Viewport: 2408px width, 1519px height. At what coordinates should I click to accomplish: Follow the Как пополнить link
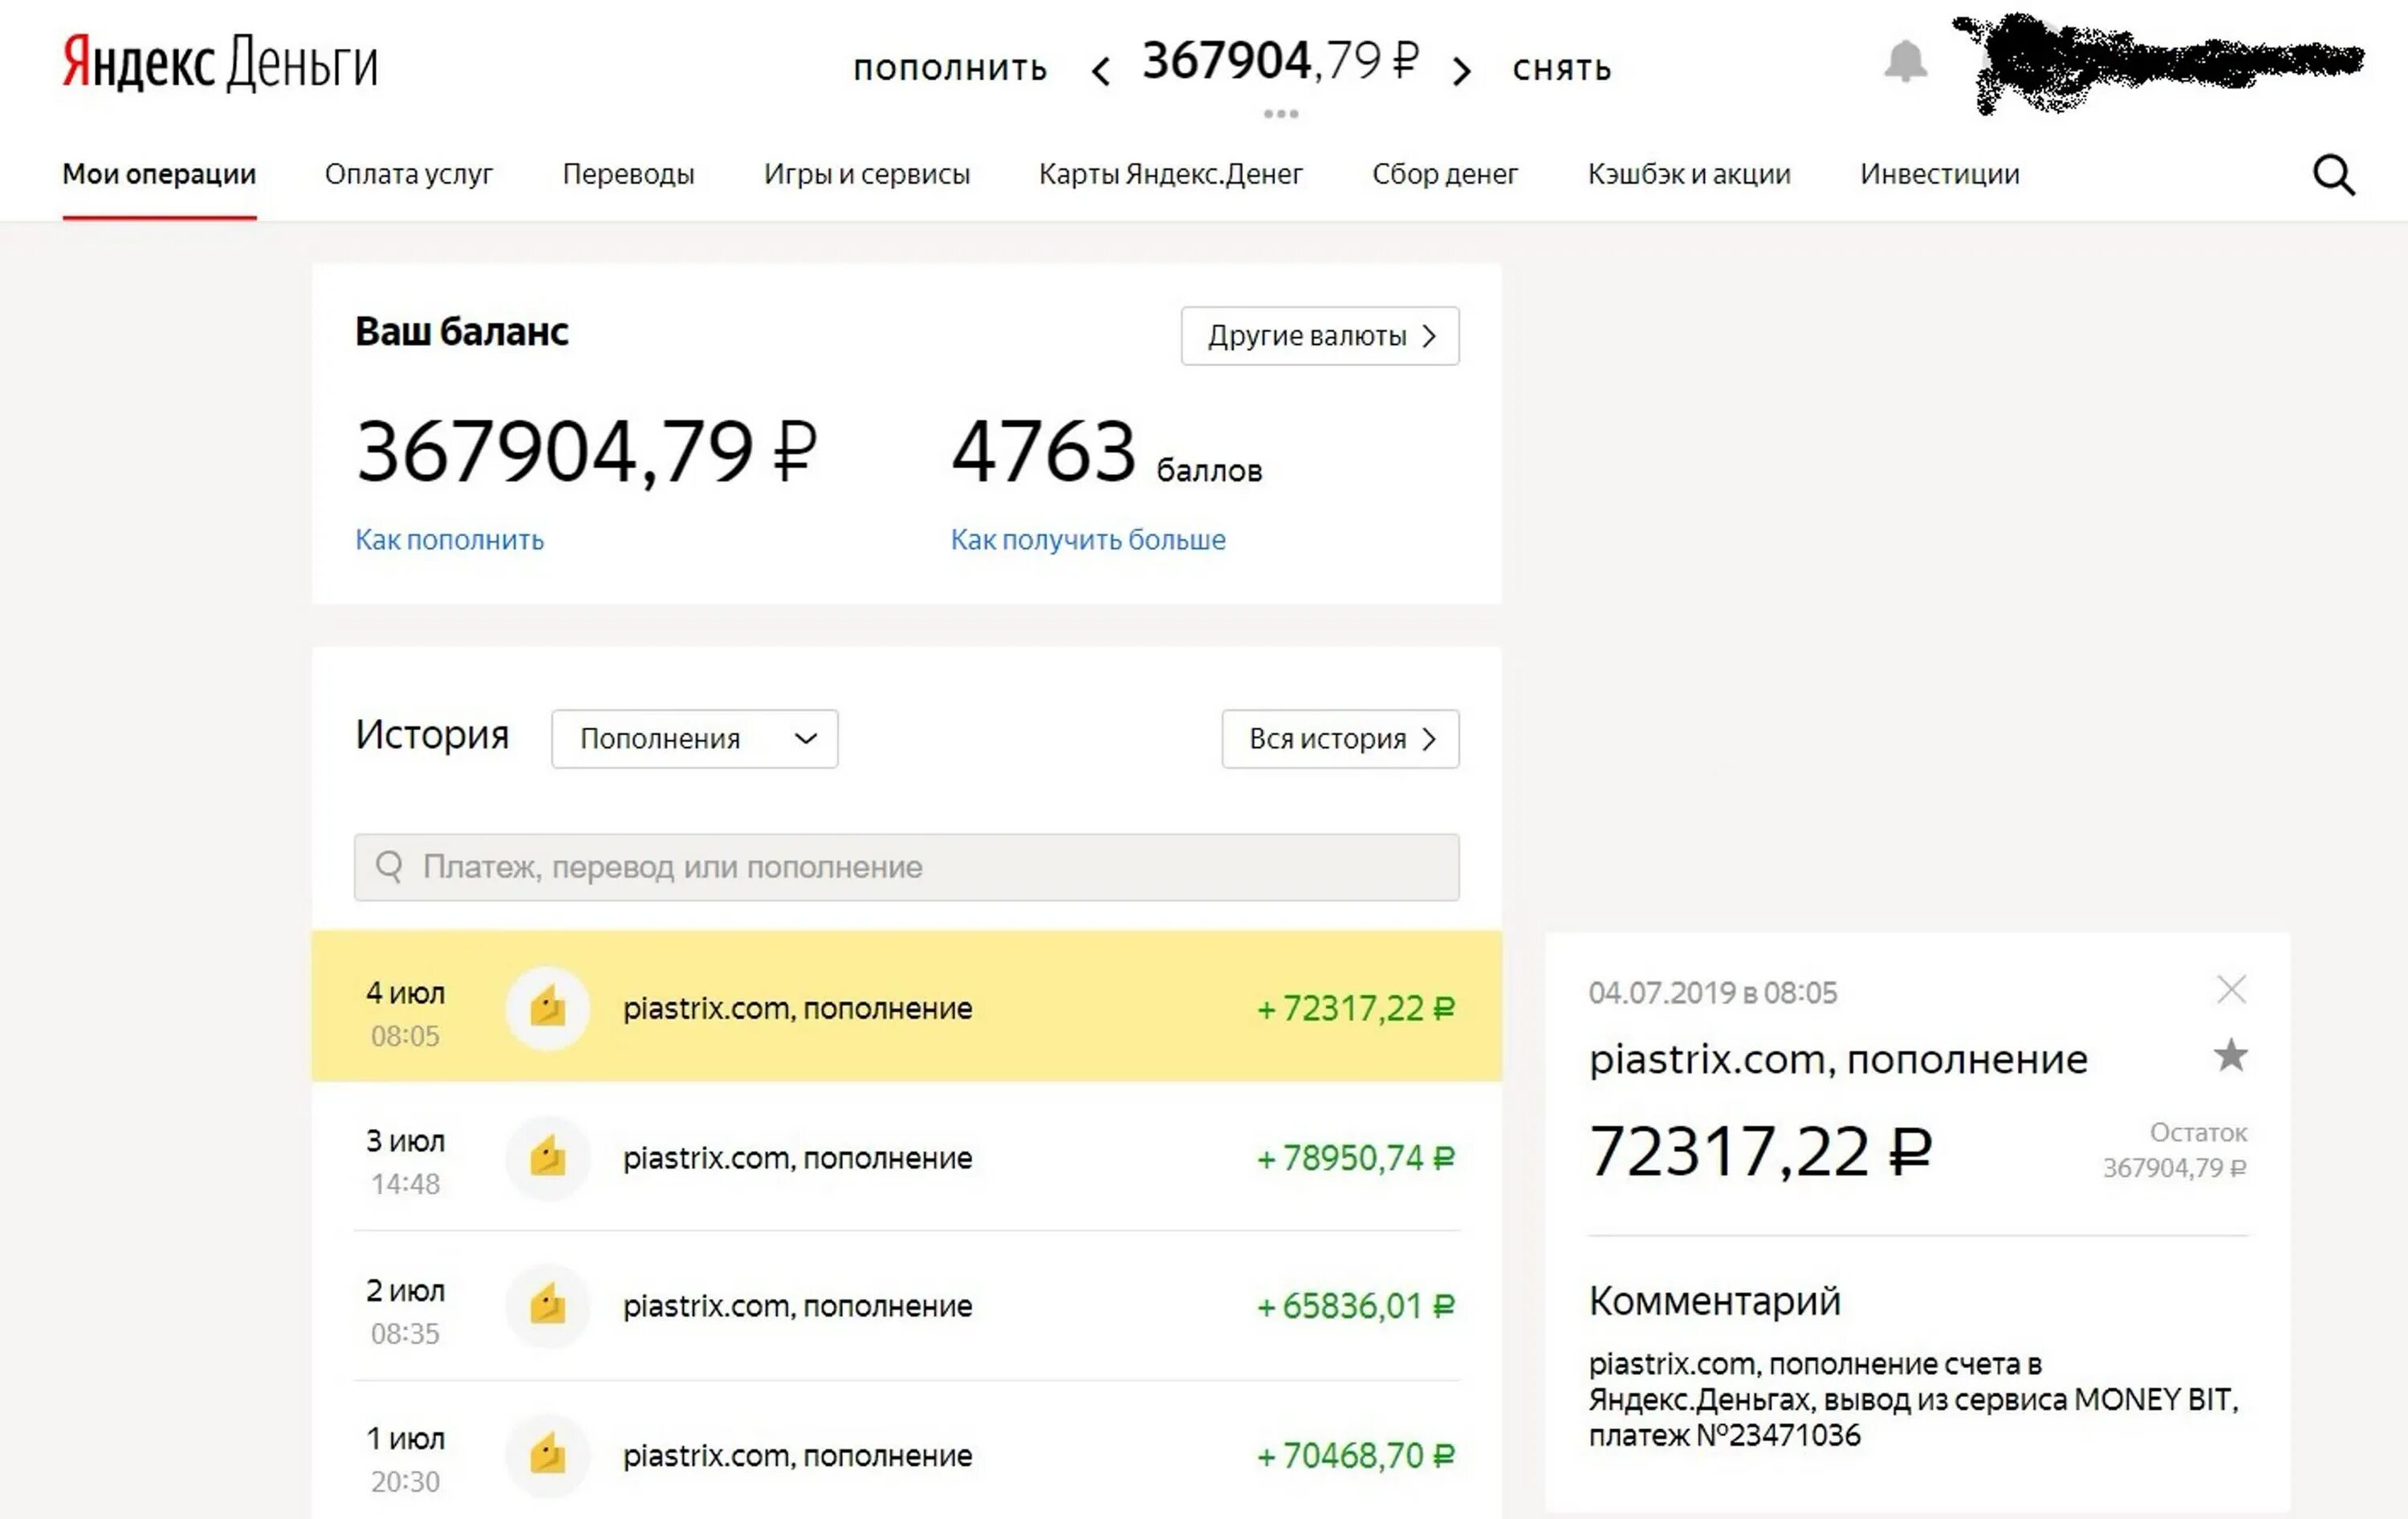click(449, 540)
